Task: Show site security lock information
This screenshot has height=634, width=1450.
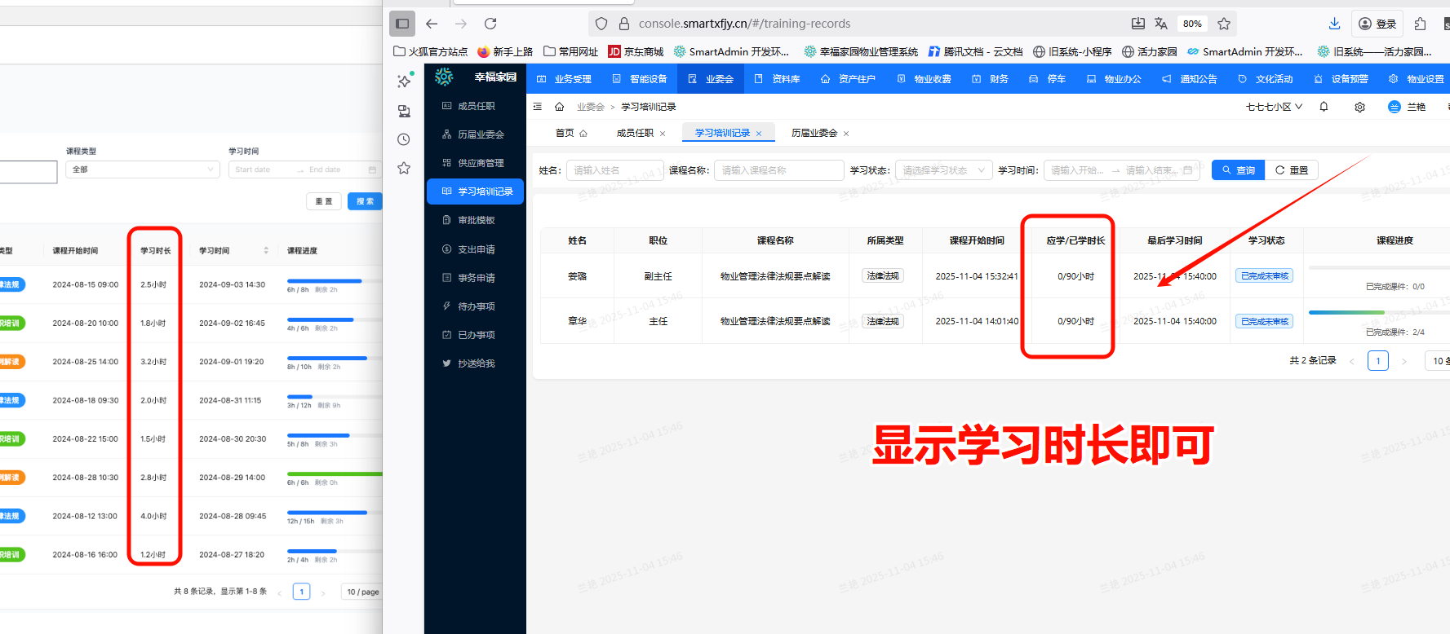Action: point(624,24)
